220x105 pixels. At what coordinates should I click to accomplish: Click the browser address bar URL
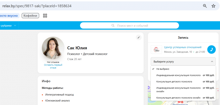37,6
